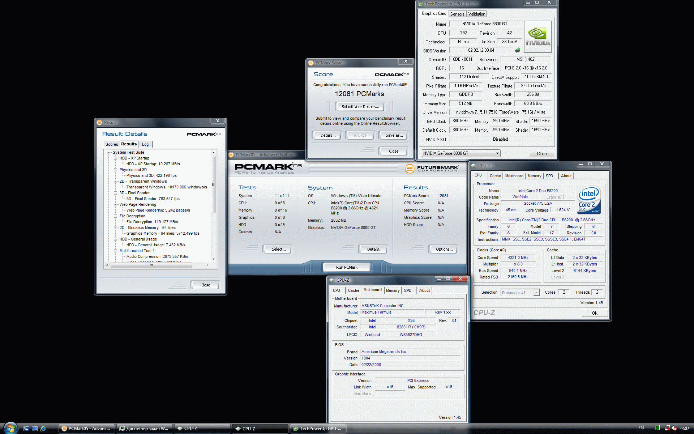This screenshot has width=694, height=434.
Task: Click the GPU-Z BIOS save chip icon
Action: coord(518,50)
